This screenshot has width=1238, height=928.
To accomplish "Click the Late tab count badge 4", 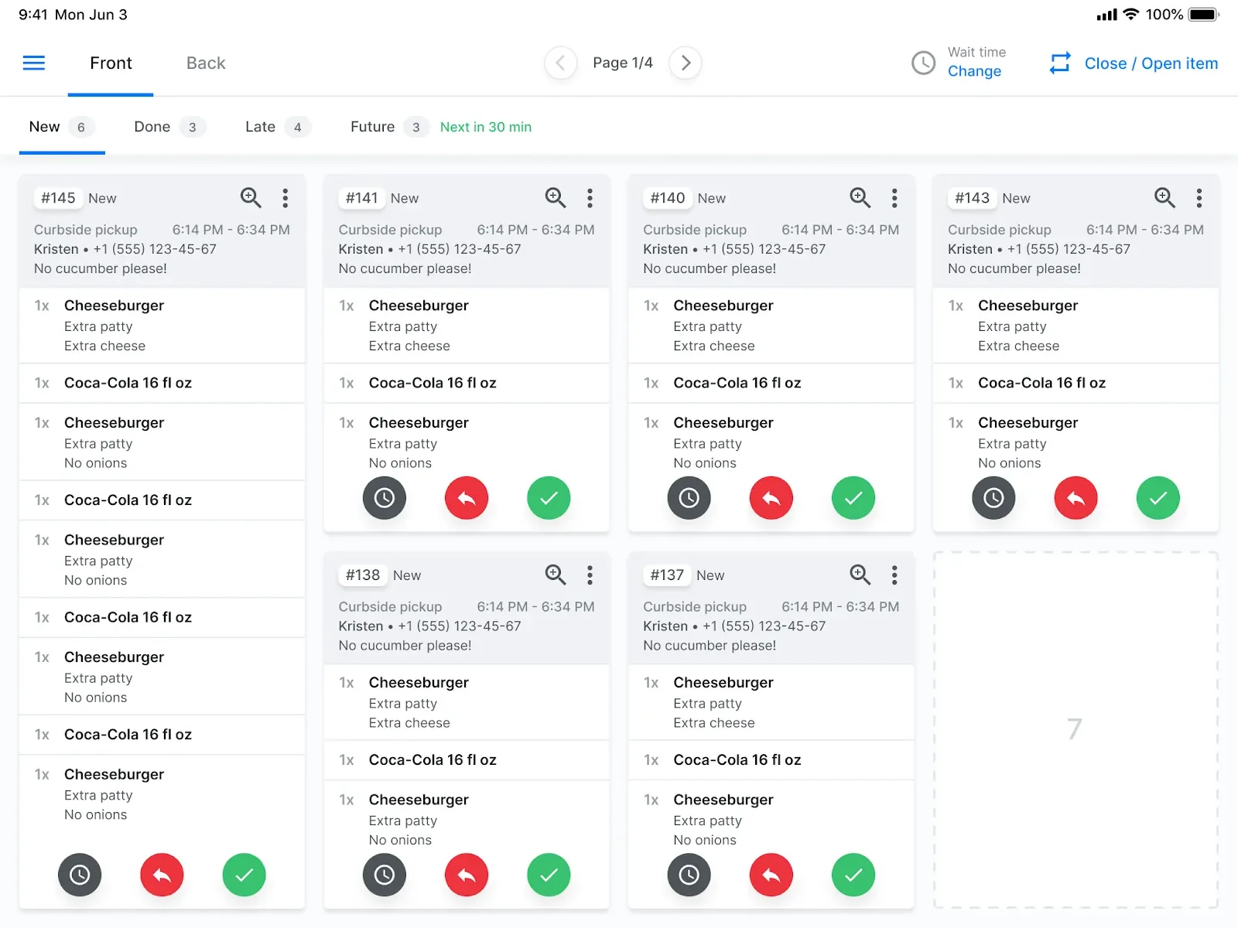I will [297, 127].
